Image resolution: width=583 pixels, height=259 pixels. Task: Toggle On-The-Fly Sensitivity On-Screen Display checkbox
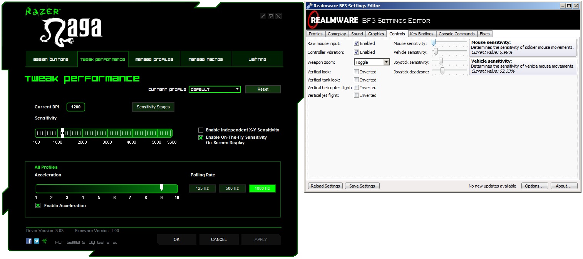201,138
